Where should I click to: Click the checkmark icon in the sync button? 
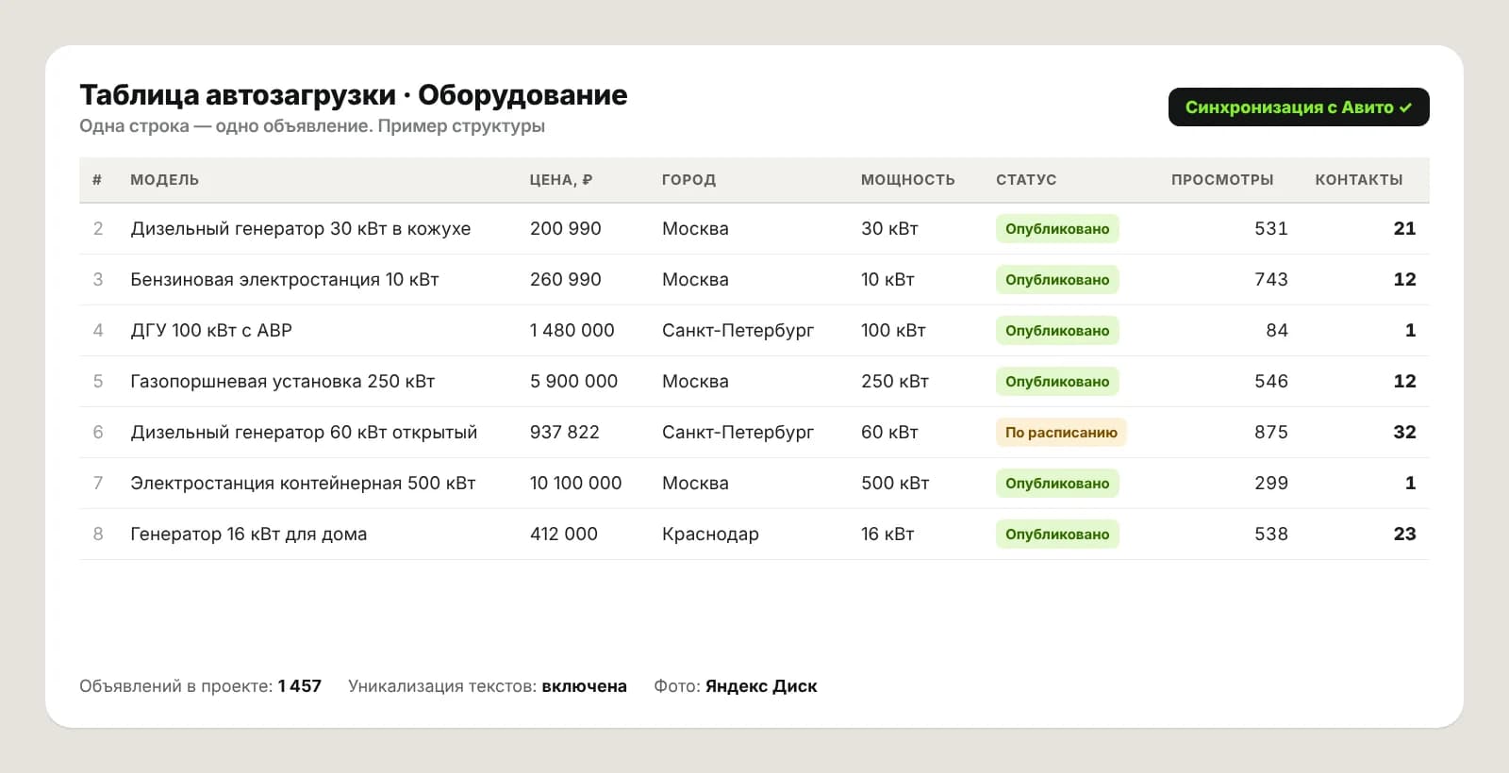(x=1405, y=107)
